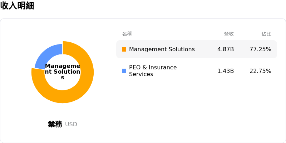Click the 收入明細 heading
The image size is (286, 143).
17,6
